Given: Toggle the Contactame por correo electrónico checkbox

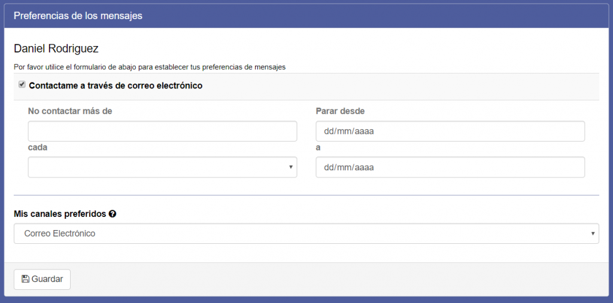Looking at the screenshot, I should [x=22, y=85].
